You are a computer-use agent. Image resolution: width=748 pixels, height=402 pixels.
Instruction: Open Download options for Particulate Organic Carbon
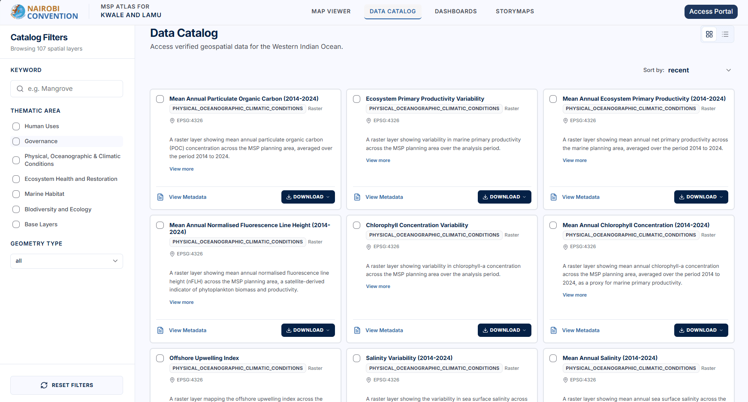[308, 197]
